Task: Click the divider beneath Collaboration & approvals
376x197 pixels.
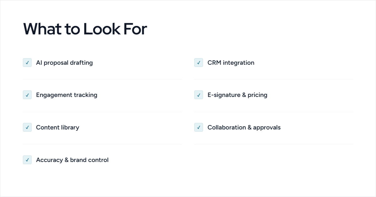Action: (274, 144)
